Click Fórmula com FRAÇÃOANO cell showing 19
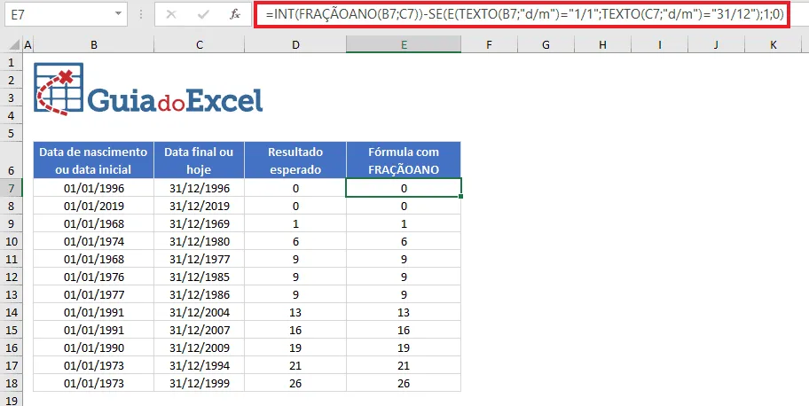Image resolution: width=809 pixels, height=406 pixels. [x=404, y=347]
